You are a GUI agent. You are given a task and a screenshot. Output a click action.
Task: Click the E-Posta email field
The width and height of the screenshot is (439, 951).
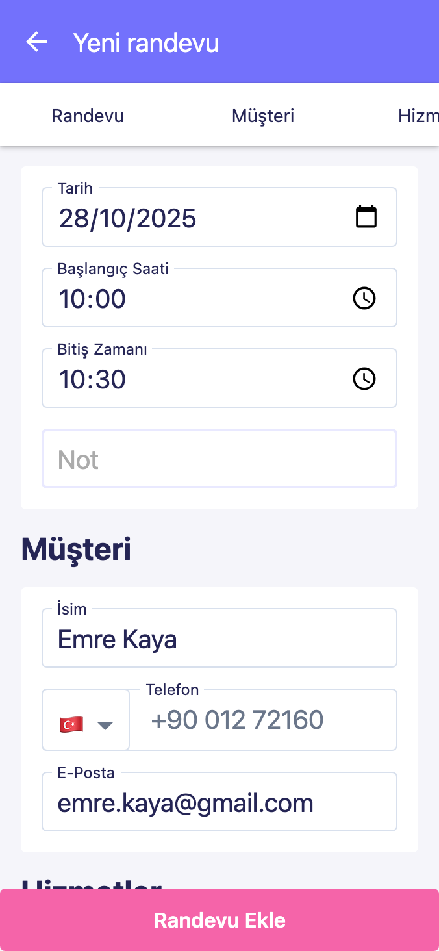219,804
